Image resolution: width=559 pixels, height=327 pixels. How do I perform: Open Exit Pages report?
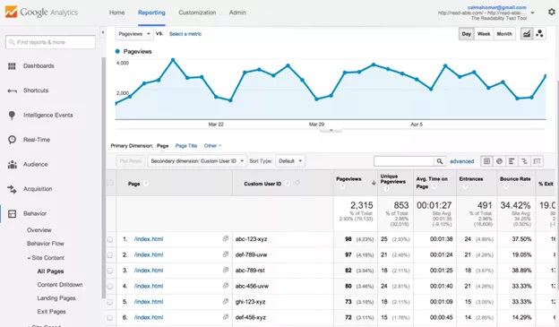click(51, 312)
